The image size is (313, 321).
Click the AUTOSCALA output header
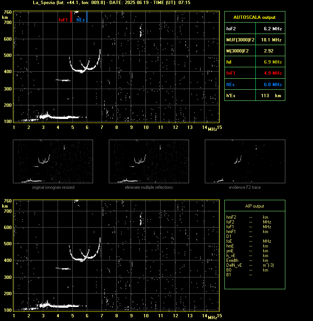(x=254, y=17)
